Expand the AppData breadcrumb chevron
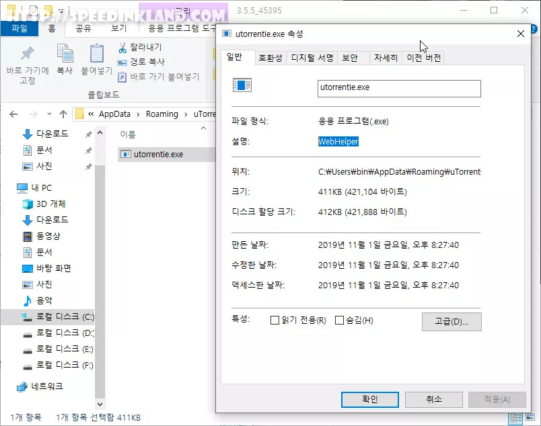Screen dimensions: 541x426 pyautogui.click(x=138, y=114)
